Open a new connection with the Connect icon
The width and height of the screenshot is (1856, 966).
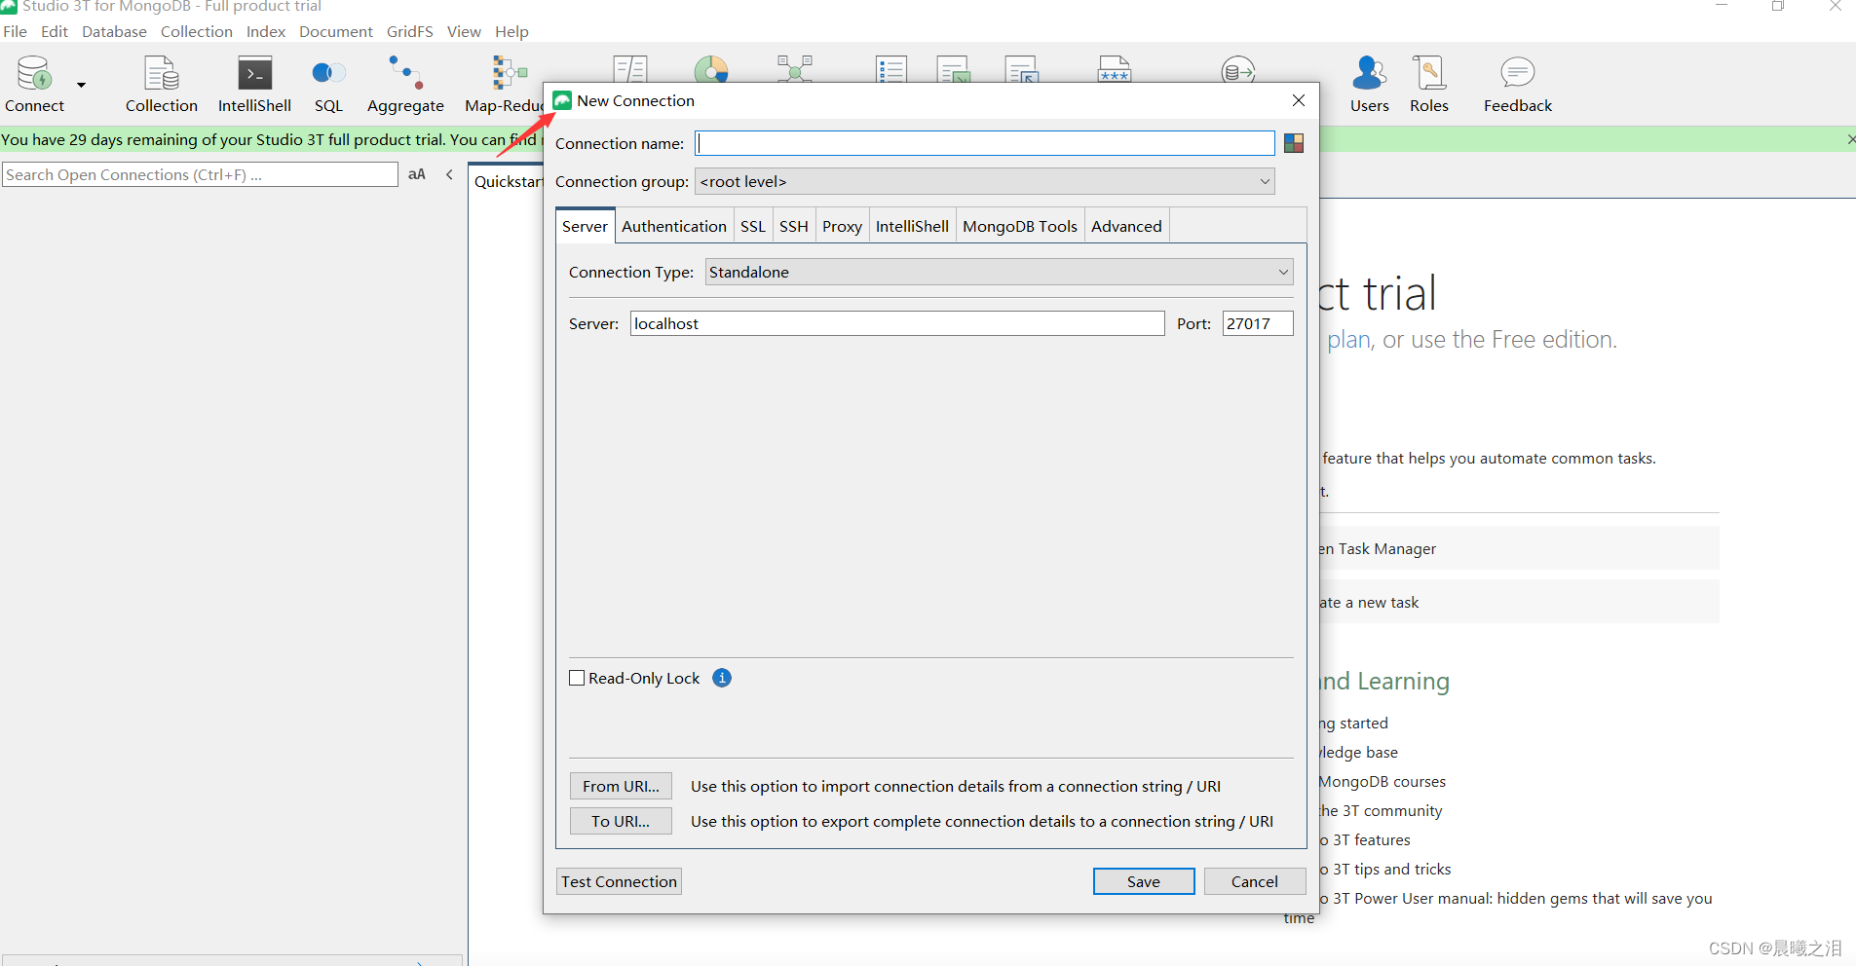(32, 85)
